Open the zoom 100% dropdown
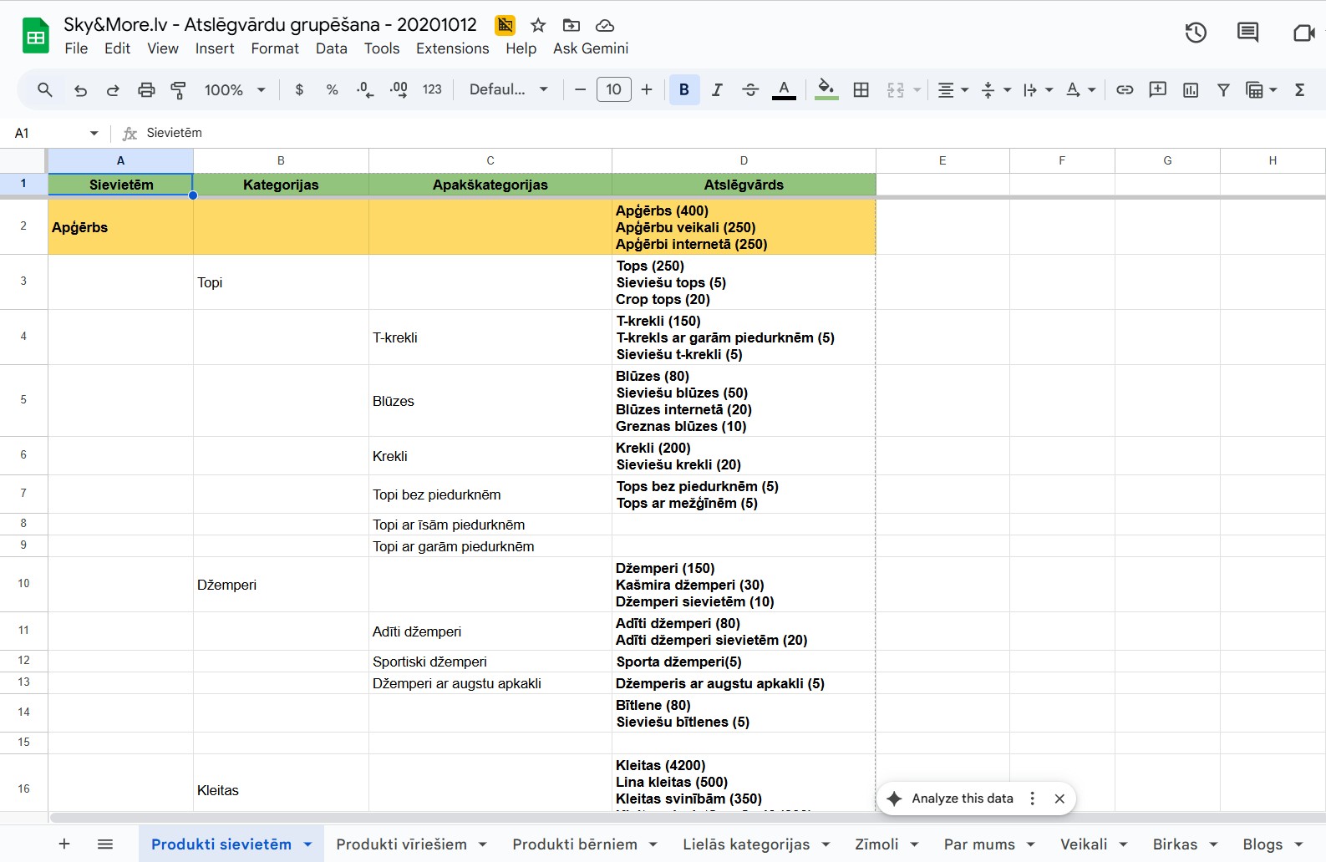Image resolution: width=1326 pixels, height=862 pixels. tap(235, 90)
